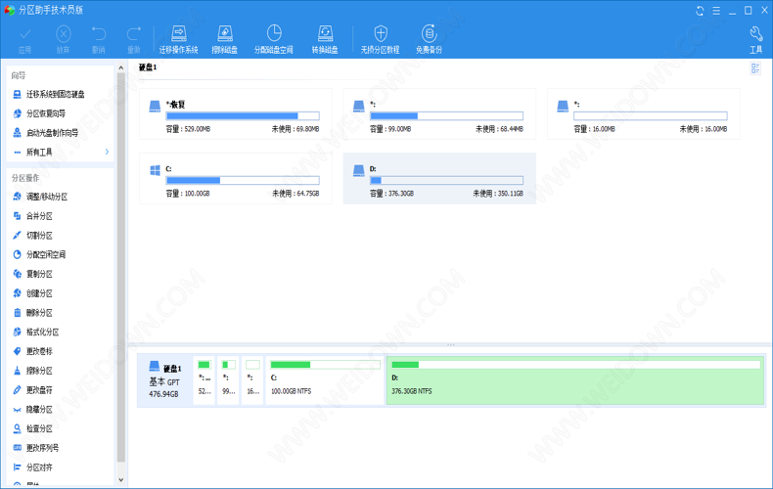Image resolution: width=773 pixels, height=489 pixels.
Task: Click the 分区操作 section header
Action: pos(25,178)
